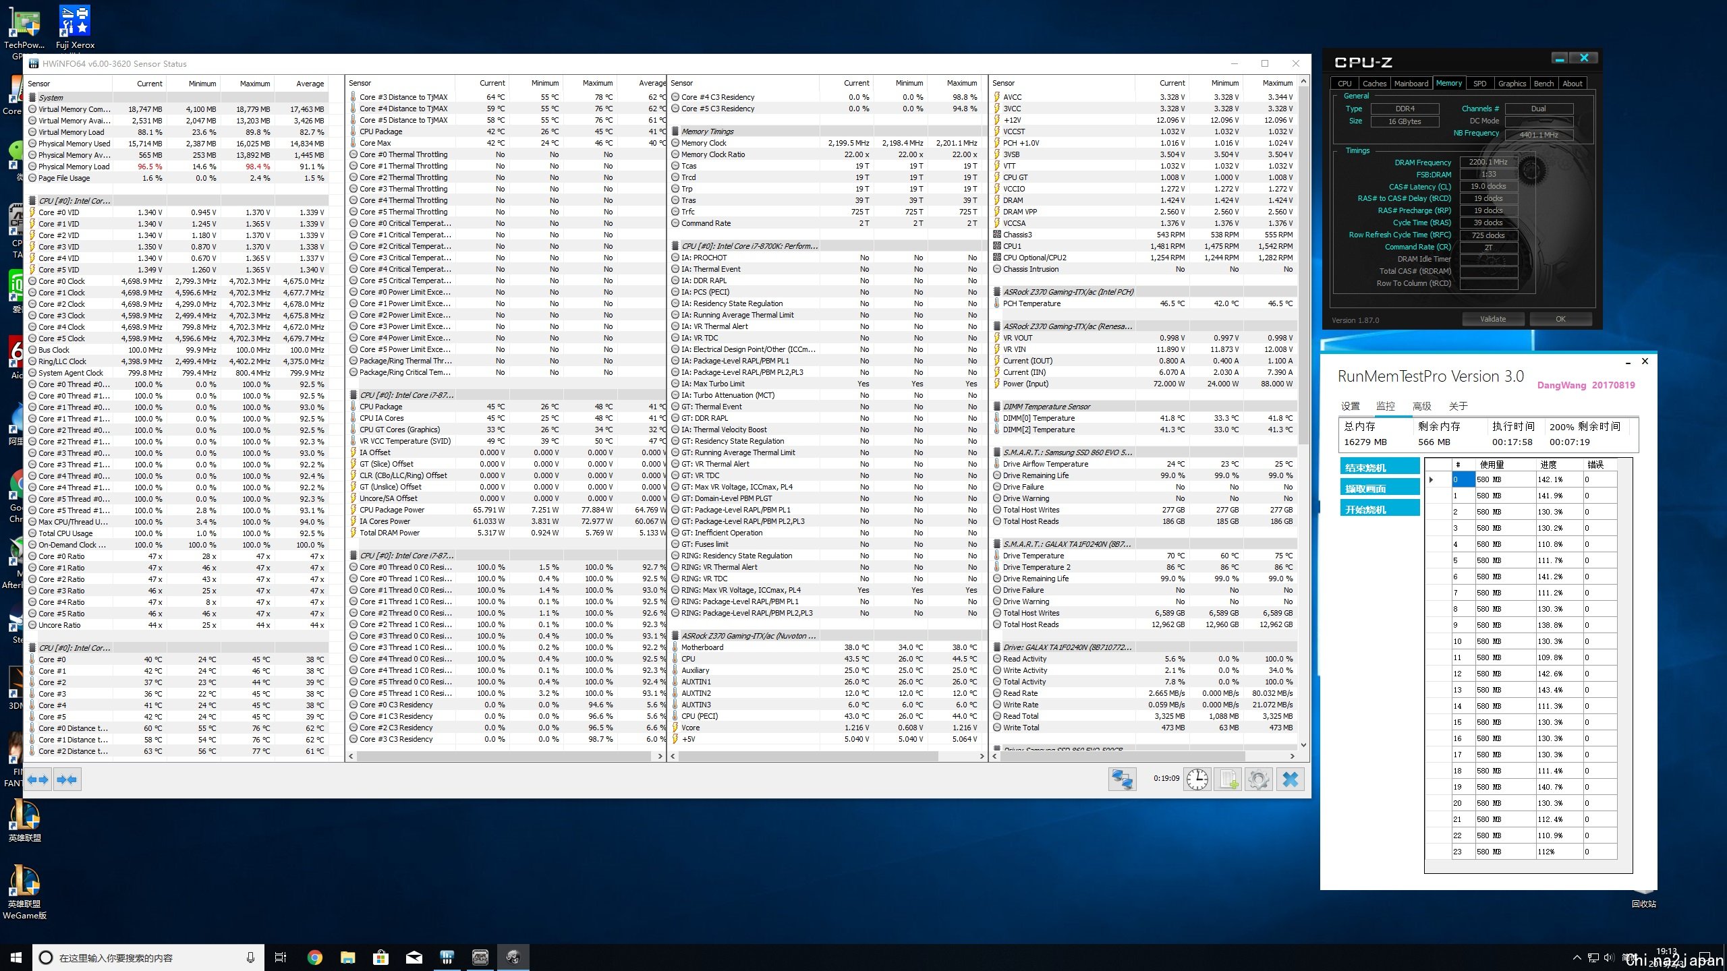This screenshot has width=1727, height=971.
Task: Click 结束烧机 button in RunMemTestPro
Action: click(1380, 467)
